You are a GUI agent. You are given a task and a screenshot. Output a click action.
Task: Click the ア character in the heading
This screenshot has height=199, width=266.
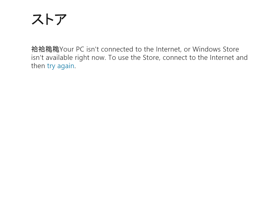pyautogui.click(x=61, y=19)
